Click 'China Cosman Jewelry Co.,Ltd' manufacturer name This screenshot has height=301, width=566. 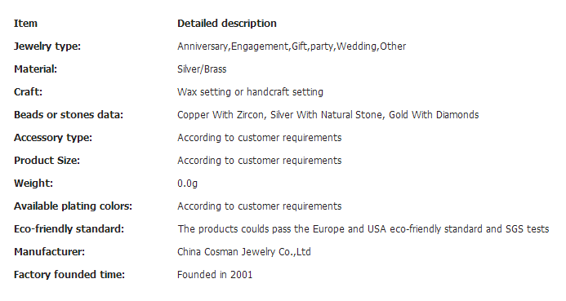tap(244, 252)
